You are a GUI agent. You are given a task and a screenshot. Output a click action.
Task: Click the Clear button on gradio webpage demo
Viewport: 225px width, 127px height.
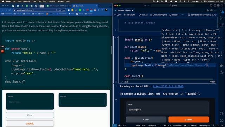[x=30, y=115]
